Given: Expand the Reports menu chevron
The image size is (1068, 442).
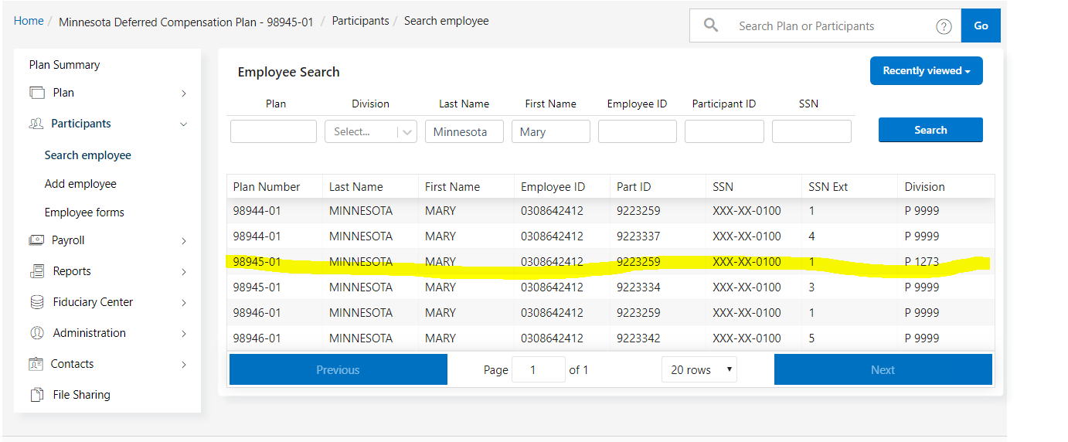Looking at the screenshot, I should (x=184, y=272).
